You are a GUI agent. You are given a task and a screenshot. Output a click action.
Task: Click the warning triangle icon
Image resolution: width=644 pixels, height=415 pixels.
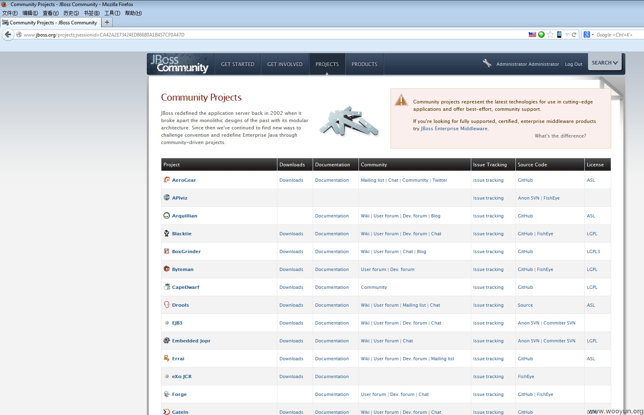click(x=401, y=100)
